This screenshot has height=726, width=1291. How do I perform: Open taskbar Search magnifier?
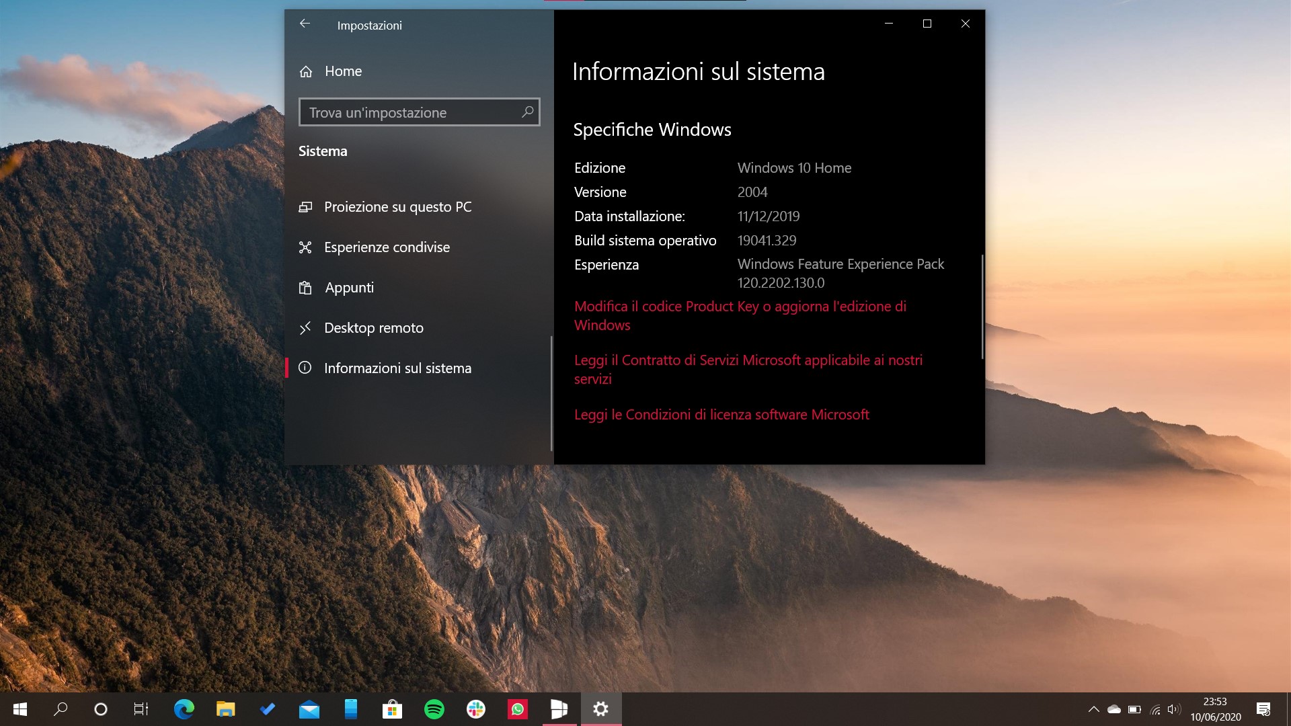click(x=61, y=709)
